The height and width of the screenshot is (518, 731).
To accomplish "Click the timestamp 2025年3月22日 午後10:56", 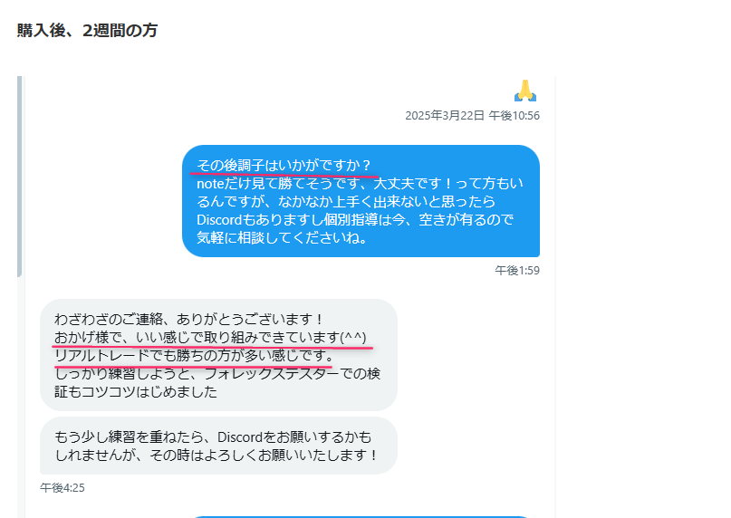I will [472, 116].
